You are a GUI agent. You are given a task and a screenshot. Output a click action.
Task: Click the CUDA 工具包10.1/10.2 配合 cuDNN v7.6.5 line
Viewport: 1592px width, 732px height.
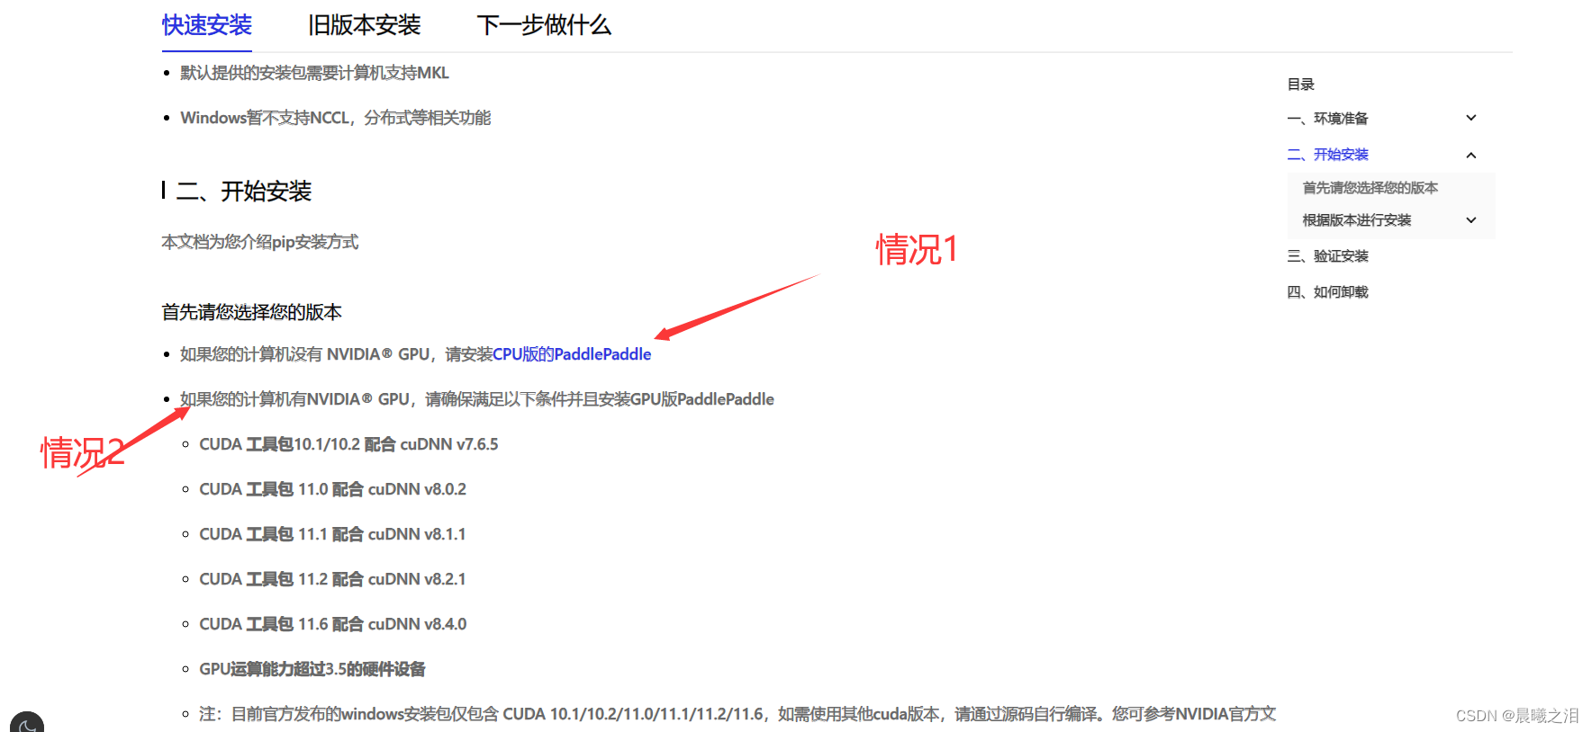point(348,444)
